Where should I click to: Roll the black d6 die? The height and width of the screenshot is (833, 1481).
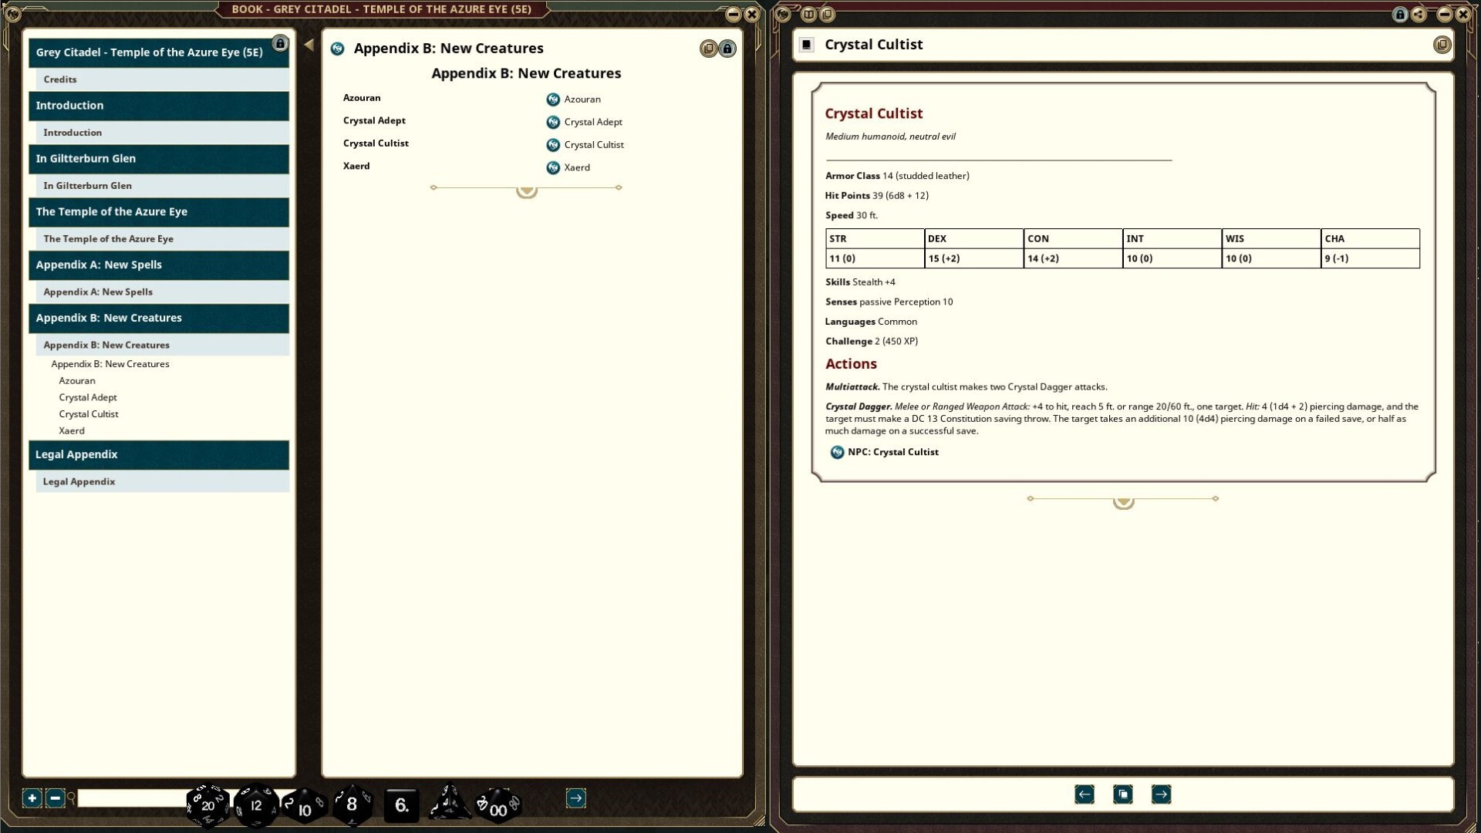coord(401,804)
